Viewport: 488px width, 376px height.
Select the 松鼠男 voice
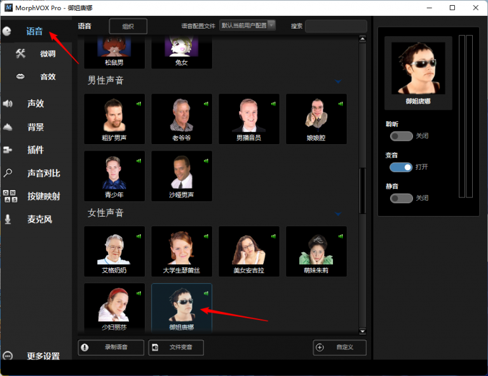[x=114, y=52]
